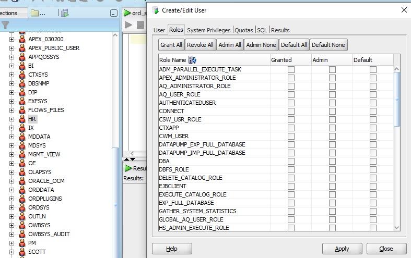Expand the OE user node

click(x=11, y=163)
